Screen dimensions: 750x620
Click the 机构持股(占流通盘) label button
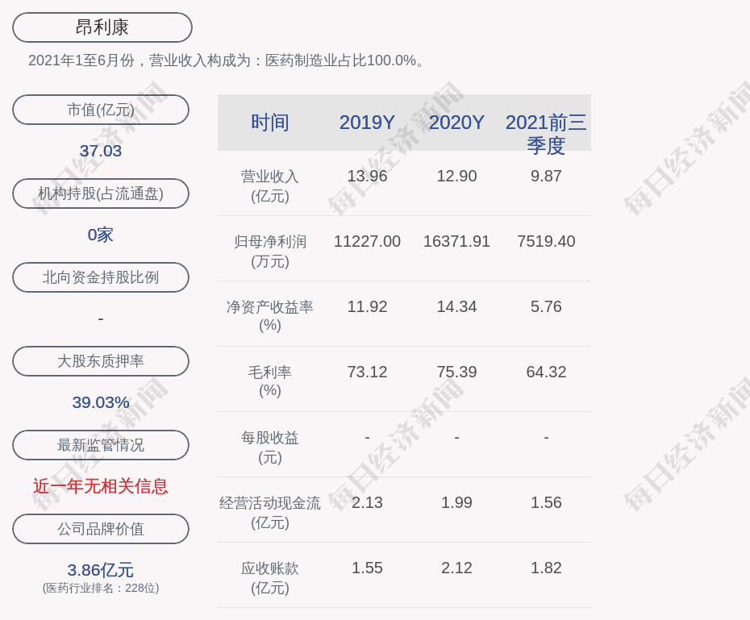101,193
